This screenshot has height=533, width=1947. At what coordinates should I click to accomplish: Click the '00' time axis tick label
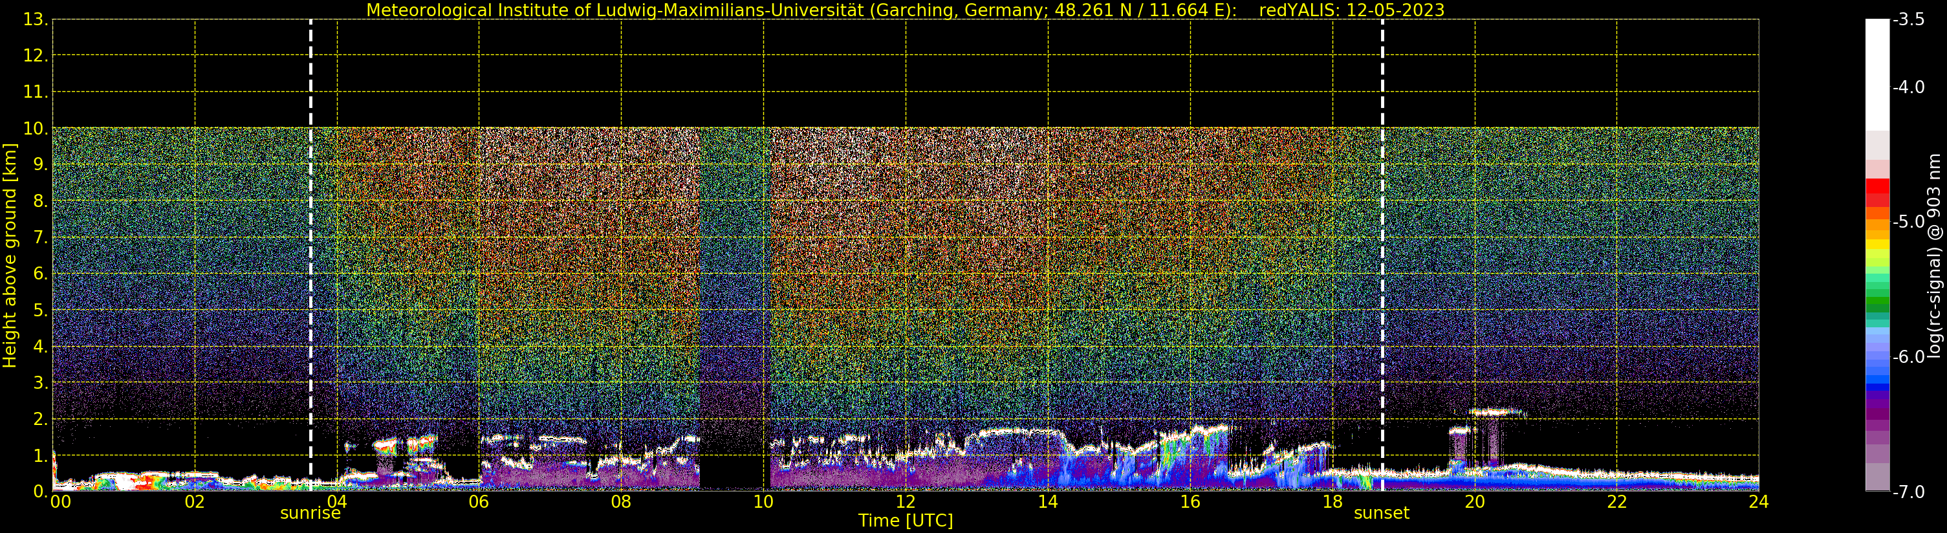click(x=60, y=501)
